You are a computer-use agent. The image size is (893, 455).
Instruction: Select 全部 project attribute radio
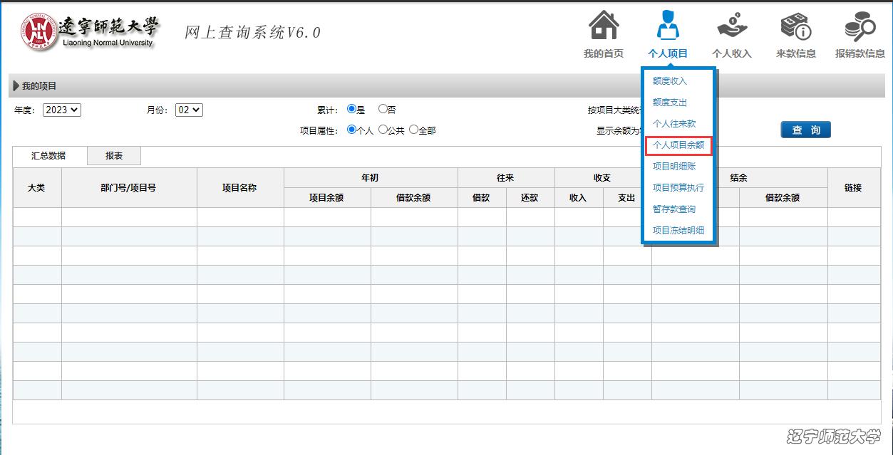coord(413,130)
